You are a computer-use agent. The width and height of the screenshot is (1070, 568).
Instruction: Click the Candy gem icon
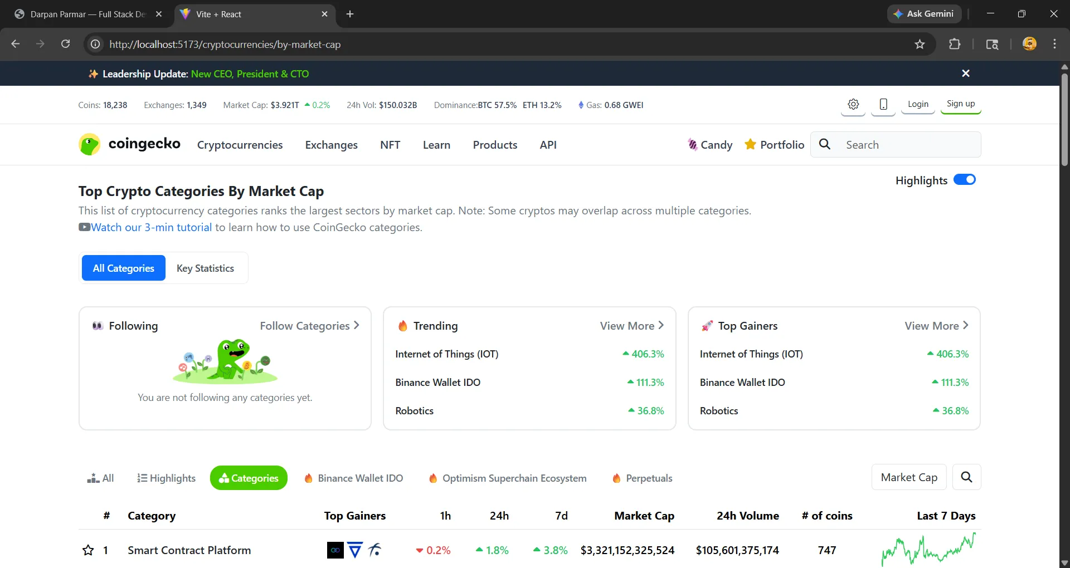[x=692, y=145]
